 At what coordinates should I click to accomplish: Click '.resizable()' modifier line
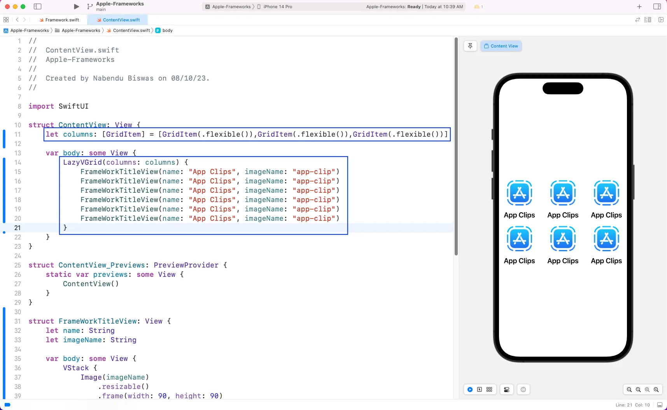(x=124, y=387)
